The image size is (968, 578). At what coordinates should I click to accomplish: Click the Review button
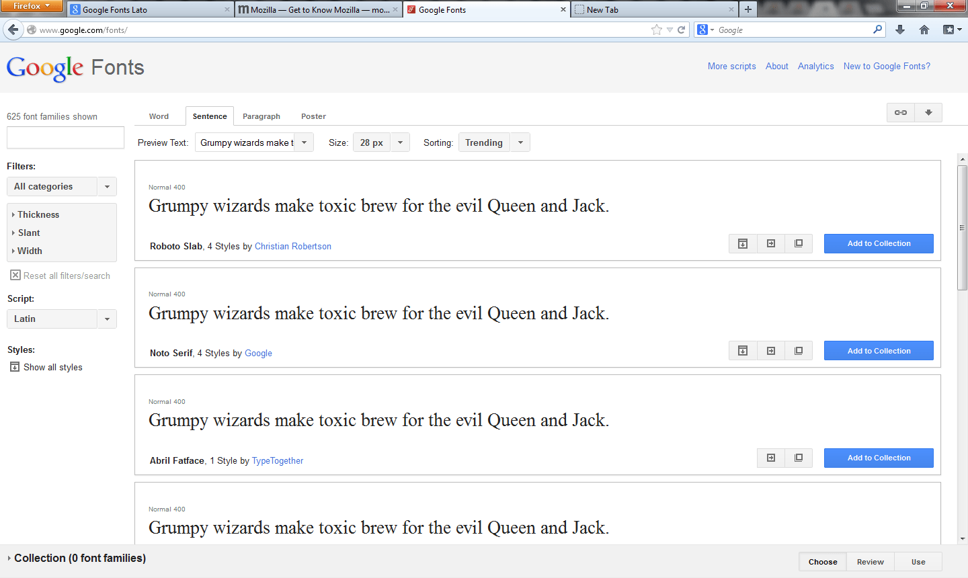tap(871, 562)
